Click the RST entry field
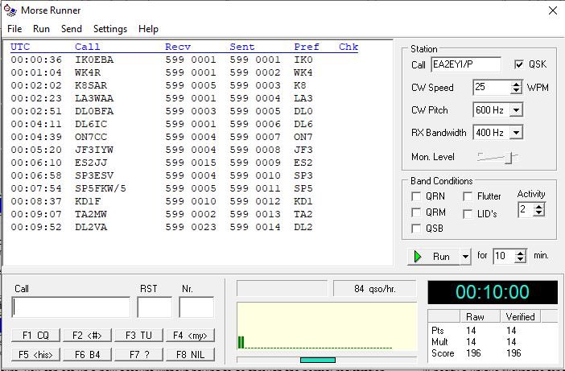 (155, 307)
